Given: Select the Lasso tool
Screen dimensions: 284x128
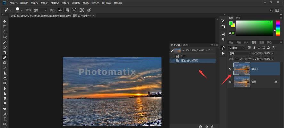Looking at the screenshot, I should 5,37.
